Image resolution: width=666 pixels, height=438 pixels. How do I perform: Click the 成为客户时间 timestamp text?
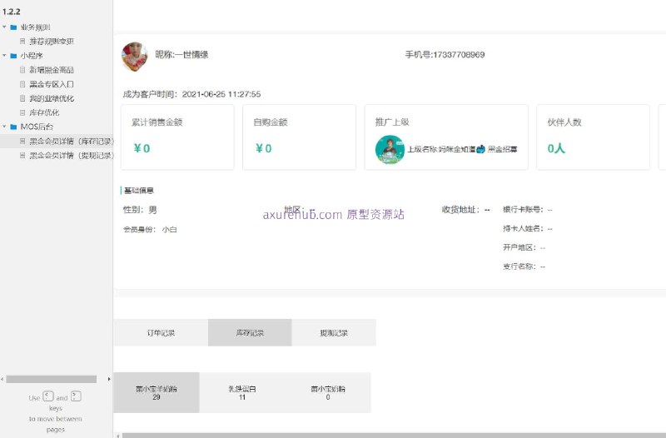(x=191, y=94)
